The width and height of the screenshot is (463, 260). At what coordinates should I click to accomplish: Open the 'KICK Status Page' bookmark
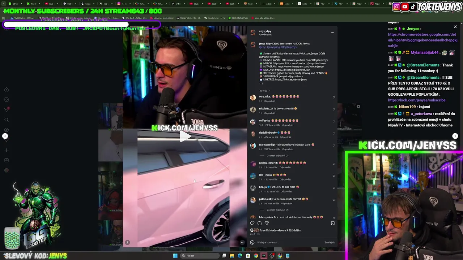click(239, 18)
